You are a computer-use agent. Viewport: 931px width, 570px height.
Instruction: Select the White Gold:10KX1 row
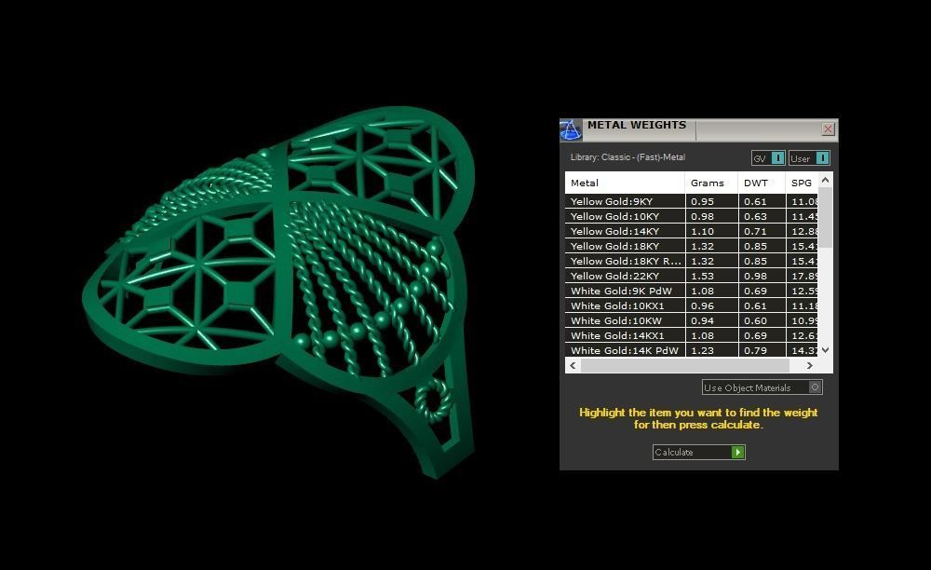[x=691, y=305]
